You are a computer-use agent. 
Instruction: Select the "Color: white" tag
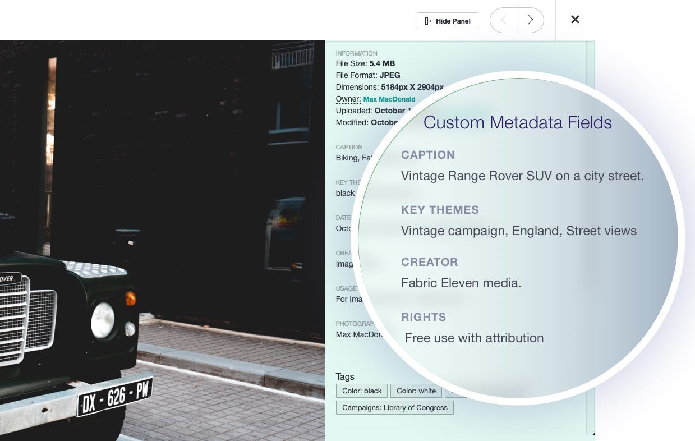(x=416, y=391)
